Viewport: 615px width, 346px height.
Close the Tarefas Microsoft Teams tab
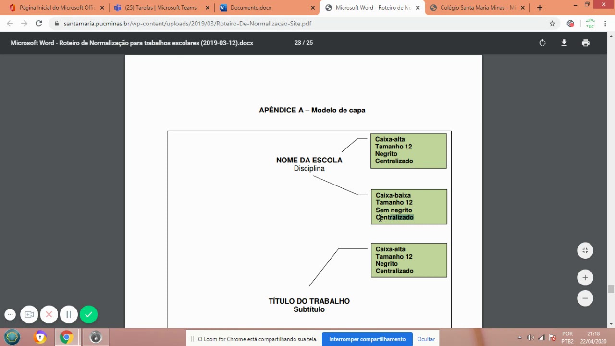pos(207,8)
